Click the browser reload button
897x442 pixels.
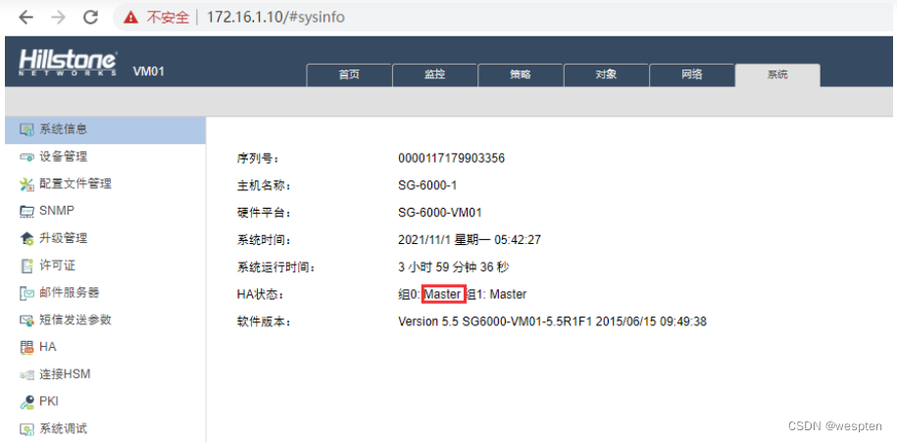click(x=90, y=18)
